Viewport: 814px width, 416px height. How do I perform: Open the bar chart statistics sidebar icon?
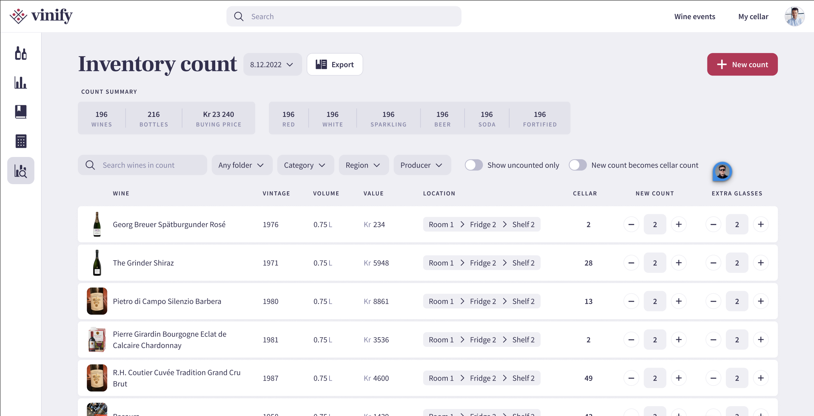pos(21,82)
